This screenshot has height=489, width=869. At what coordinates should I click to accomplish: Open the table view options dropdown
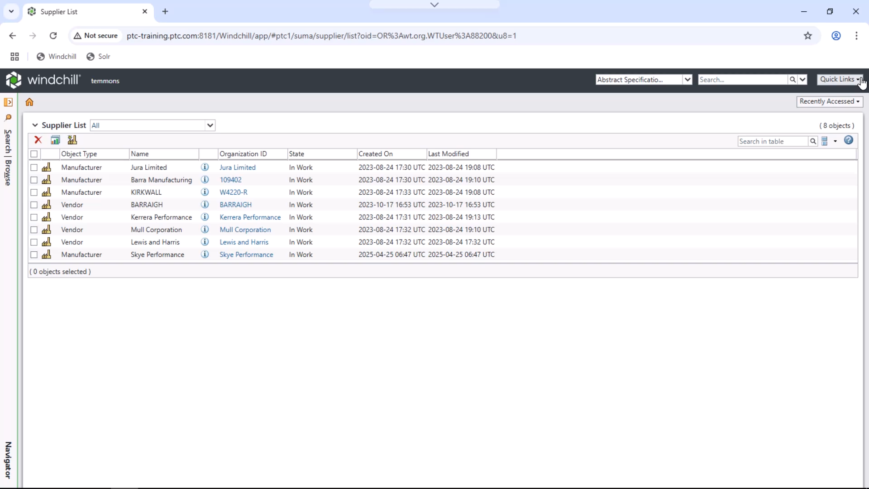click(829, 141)
